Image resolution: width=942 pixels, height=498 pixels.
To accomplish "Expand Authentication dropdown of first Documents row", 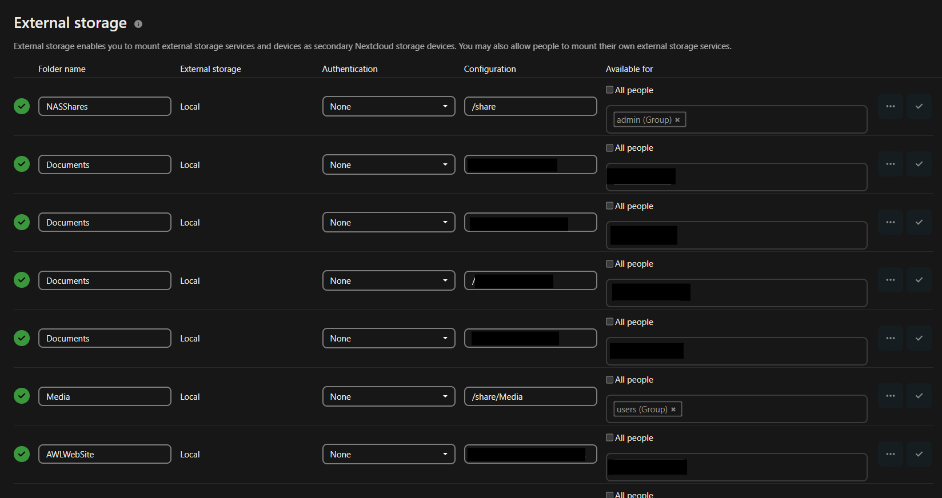I will point(389,164).
